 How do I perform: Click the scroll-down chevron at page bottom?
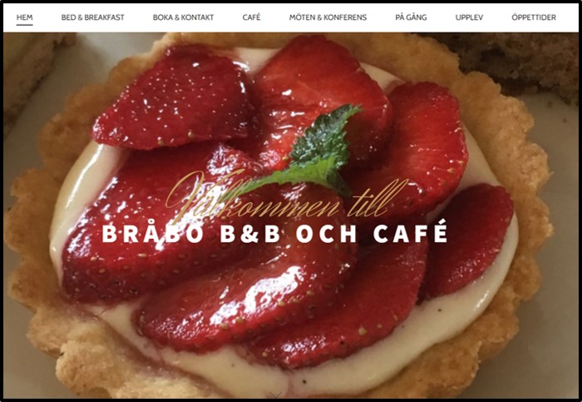pos(276,395)
